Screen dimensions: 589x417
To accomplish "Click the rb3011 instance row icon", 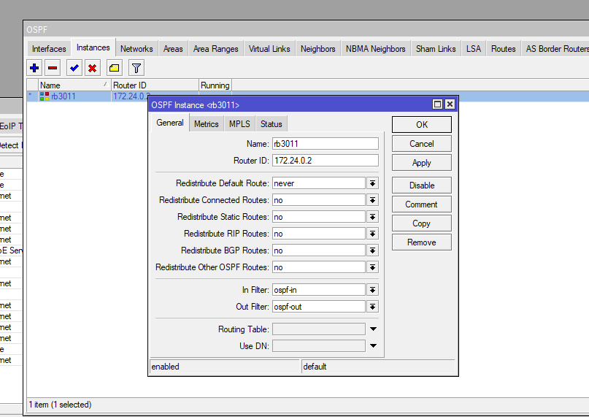I will pos(45,96).
